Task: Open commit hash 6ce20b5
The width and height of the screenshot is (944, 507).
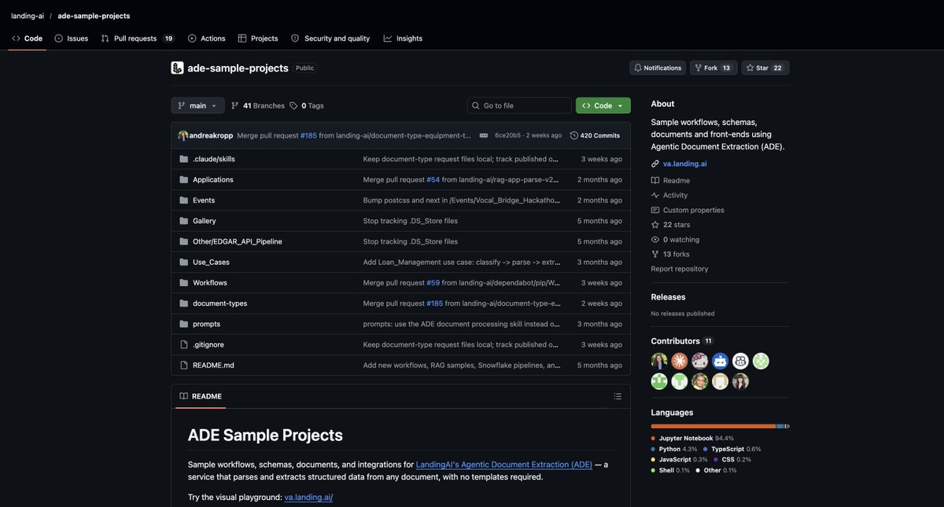Action: click(x=507, y=135)
